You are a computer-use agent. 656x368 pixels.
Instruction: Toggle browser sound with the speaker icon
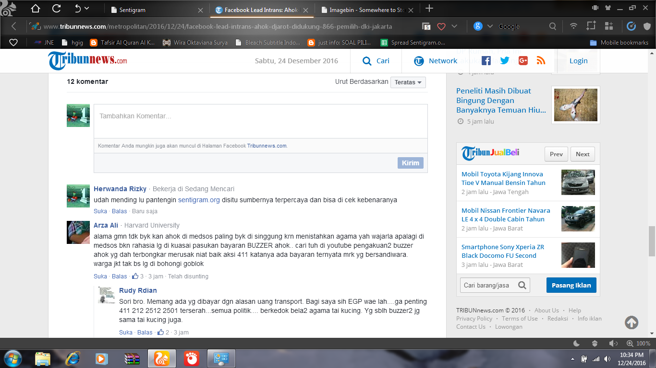pos(613,343)
